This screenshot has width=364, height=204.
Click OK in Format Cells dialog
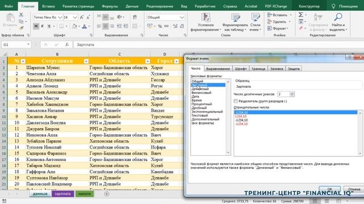click(x=330, y=189)
